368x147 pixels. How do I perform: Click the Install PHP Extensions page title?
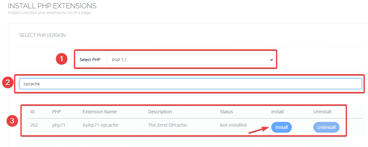point(52,6)
